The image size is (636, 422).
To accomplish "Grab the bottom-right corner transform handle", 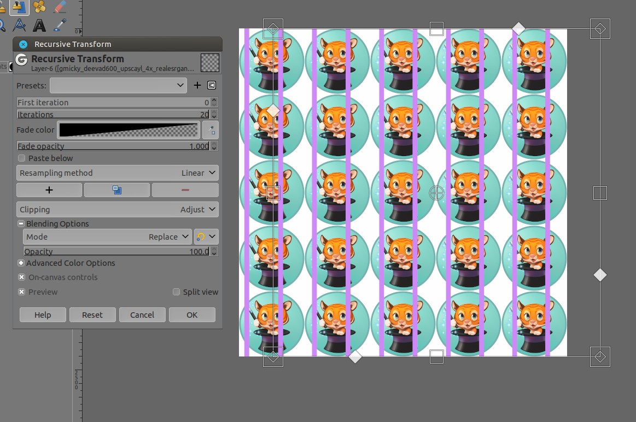I will pyautogui.click(x=600, y=356).
